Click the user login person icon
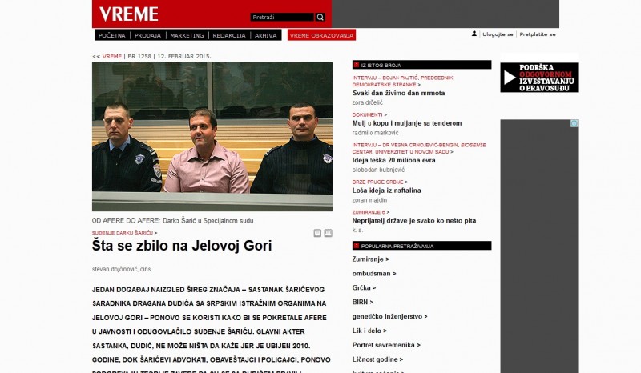Screen dimensions: 641x373 click(474, 34)
